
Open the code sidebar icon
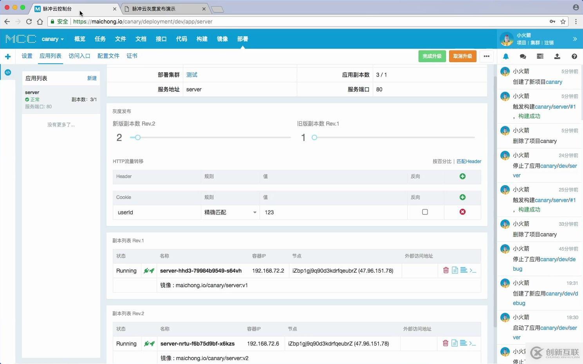(x=8, y=73)
